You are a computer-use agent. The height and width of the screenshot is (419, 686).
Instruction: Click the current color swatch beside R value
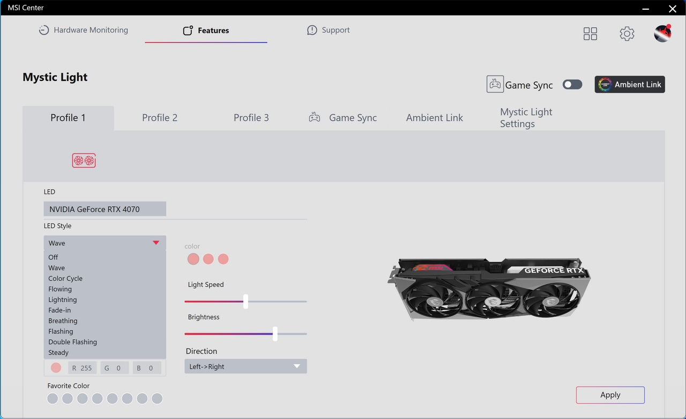click(x=56, y=368)
